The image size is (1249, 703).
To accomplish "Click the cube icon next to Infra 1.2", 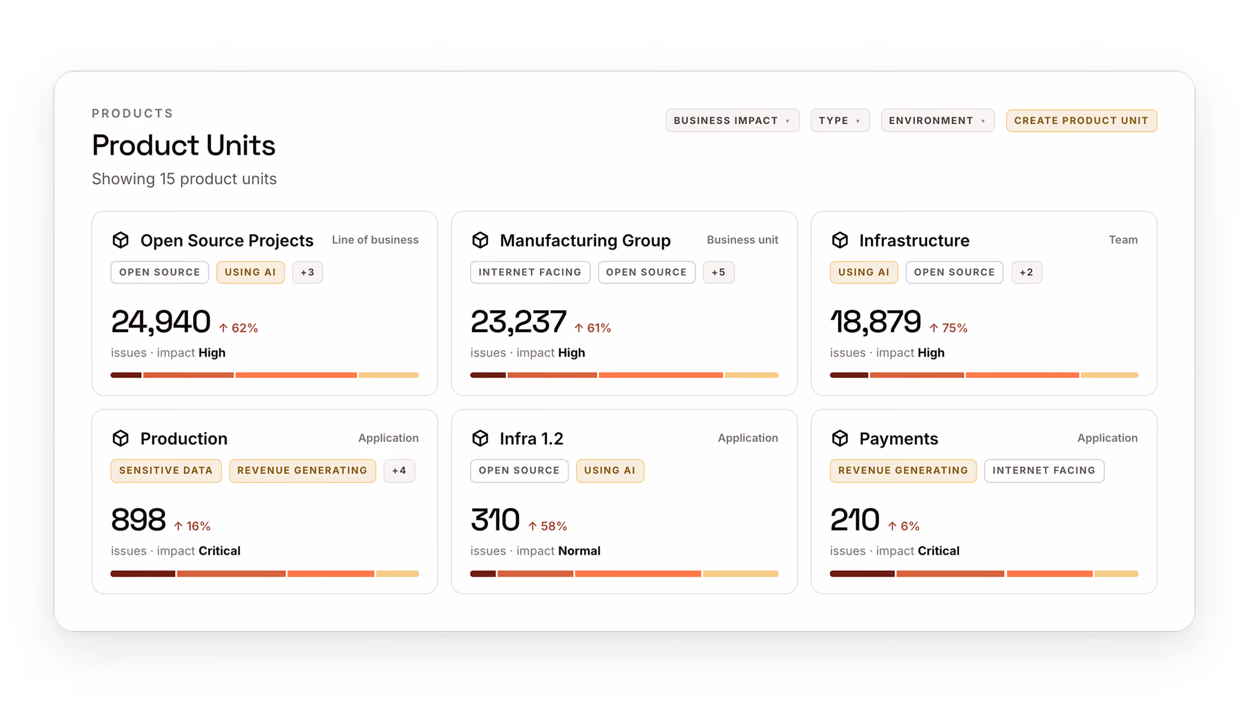I will (x=480, y=438).
